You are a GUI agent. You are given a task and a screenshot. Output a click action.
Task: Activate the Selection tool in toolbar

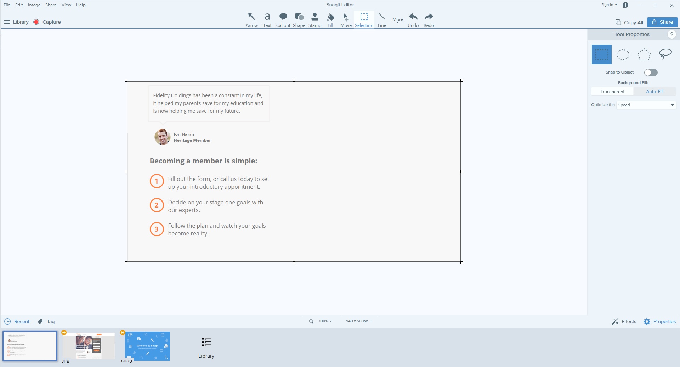pyautogui.click(x=364, y=20)
